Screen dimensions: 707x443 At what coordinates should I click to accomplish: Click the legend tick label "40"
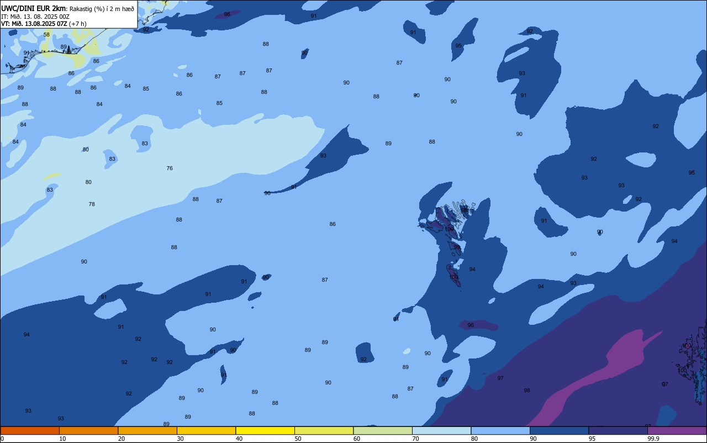click(239, 439)
